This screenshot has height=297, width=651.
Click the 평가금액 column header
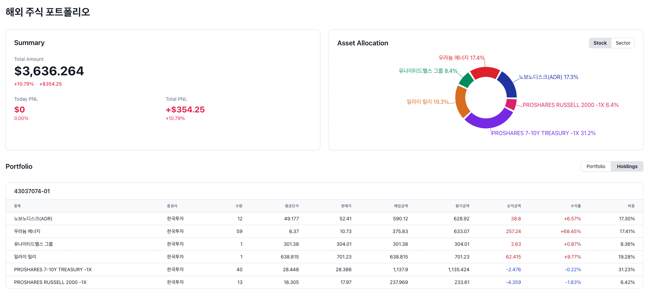click(462, 206)
